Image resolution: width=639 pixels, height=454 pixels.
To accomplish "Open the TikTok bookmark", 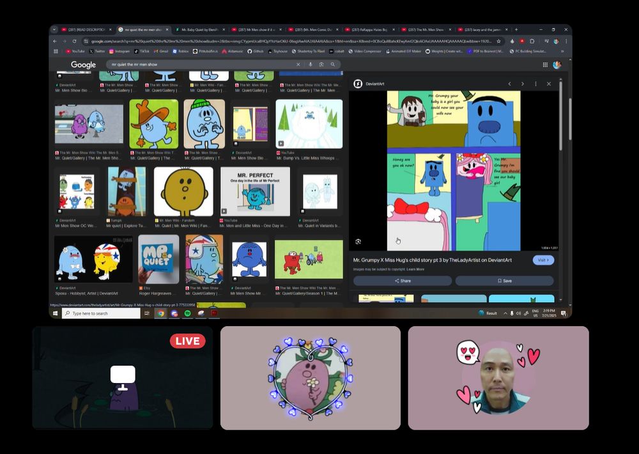I will [x=141, y=51].
